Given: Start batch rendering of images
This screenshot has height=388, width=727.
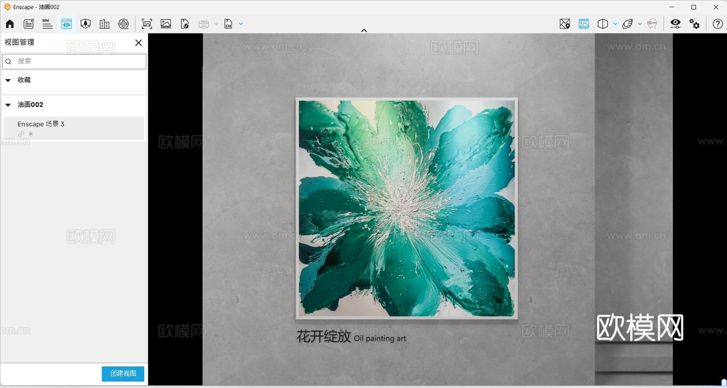Looking at the screenshot, I should [x=166, y=24].
